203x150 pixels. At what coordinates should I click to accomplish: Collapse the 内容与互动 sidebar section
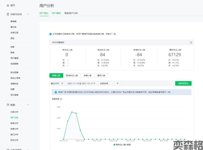(x=28, y=14)
